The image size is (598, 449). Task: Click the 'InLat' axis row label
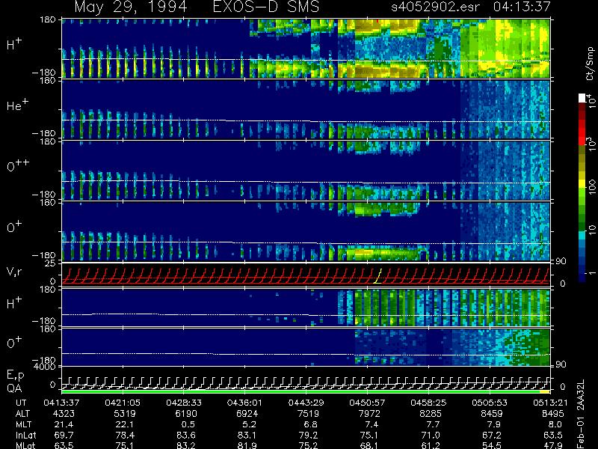(26, 436)
